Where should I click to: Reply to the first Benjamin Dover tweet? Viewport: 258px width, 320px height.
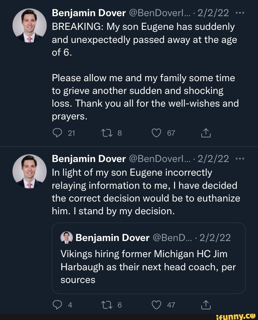click(x=58, y=133)
